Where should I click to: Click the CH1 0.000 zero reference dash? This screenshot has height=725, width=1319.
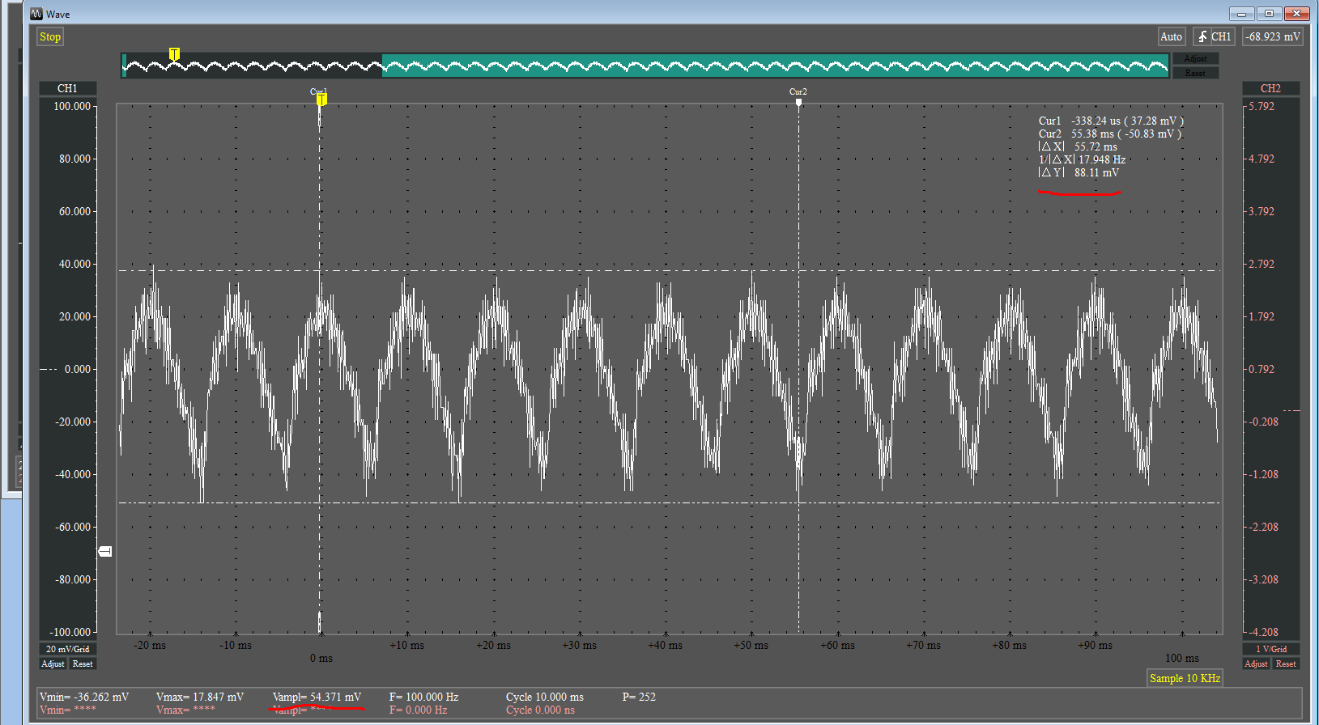[49, 369]
